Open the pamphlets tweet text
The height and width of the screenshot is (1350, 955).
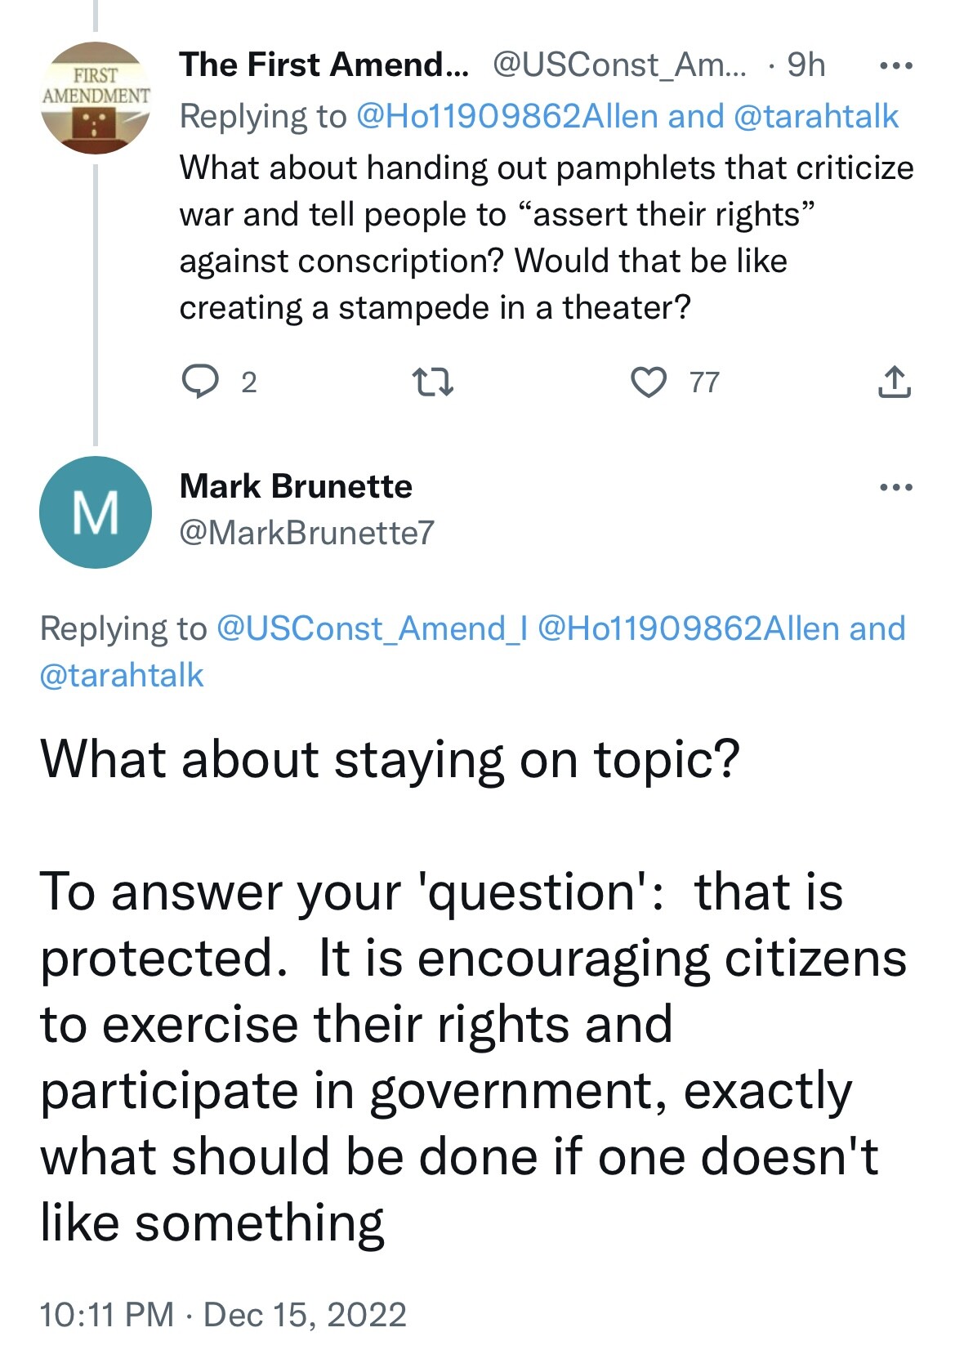tap(546, 237)
